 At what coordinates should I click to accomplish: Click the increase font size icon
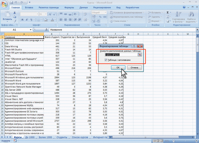pos(50,14)
